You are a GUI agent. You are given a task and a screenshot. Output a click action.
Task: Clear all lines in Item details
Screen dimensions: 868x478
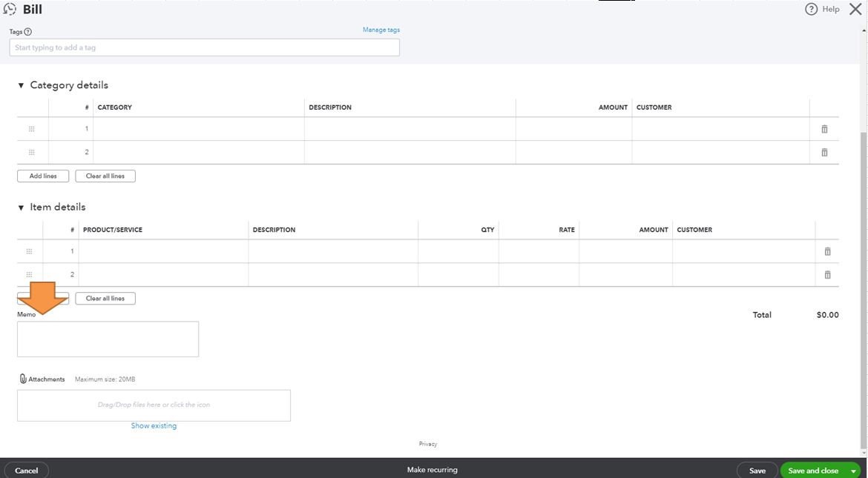pyautogui.click(x=105, y=298)
